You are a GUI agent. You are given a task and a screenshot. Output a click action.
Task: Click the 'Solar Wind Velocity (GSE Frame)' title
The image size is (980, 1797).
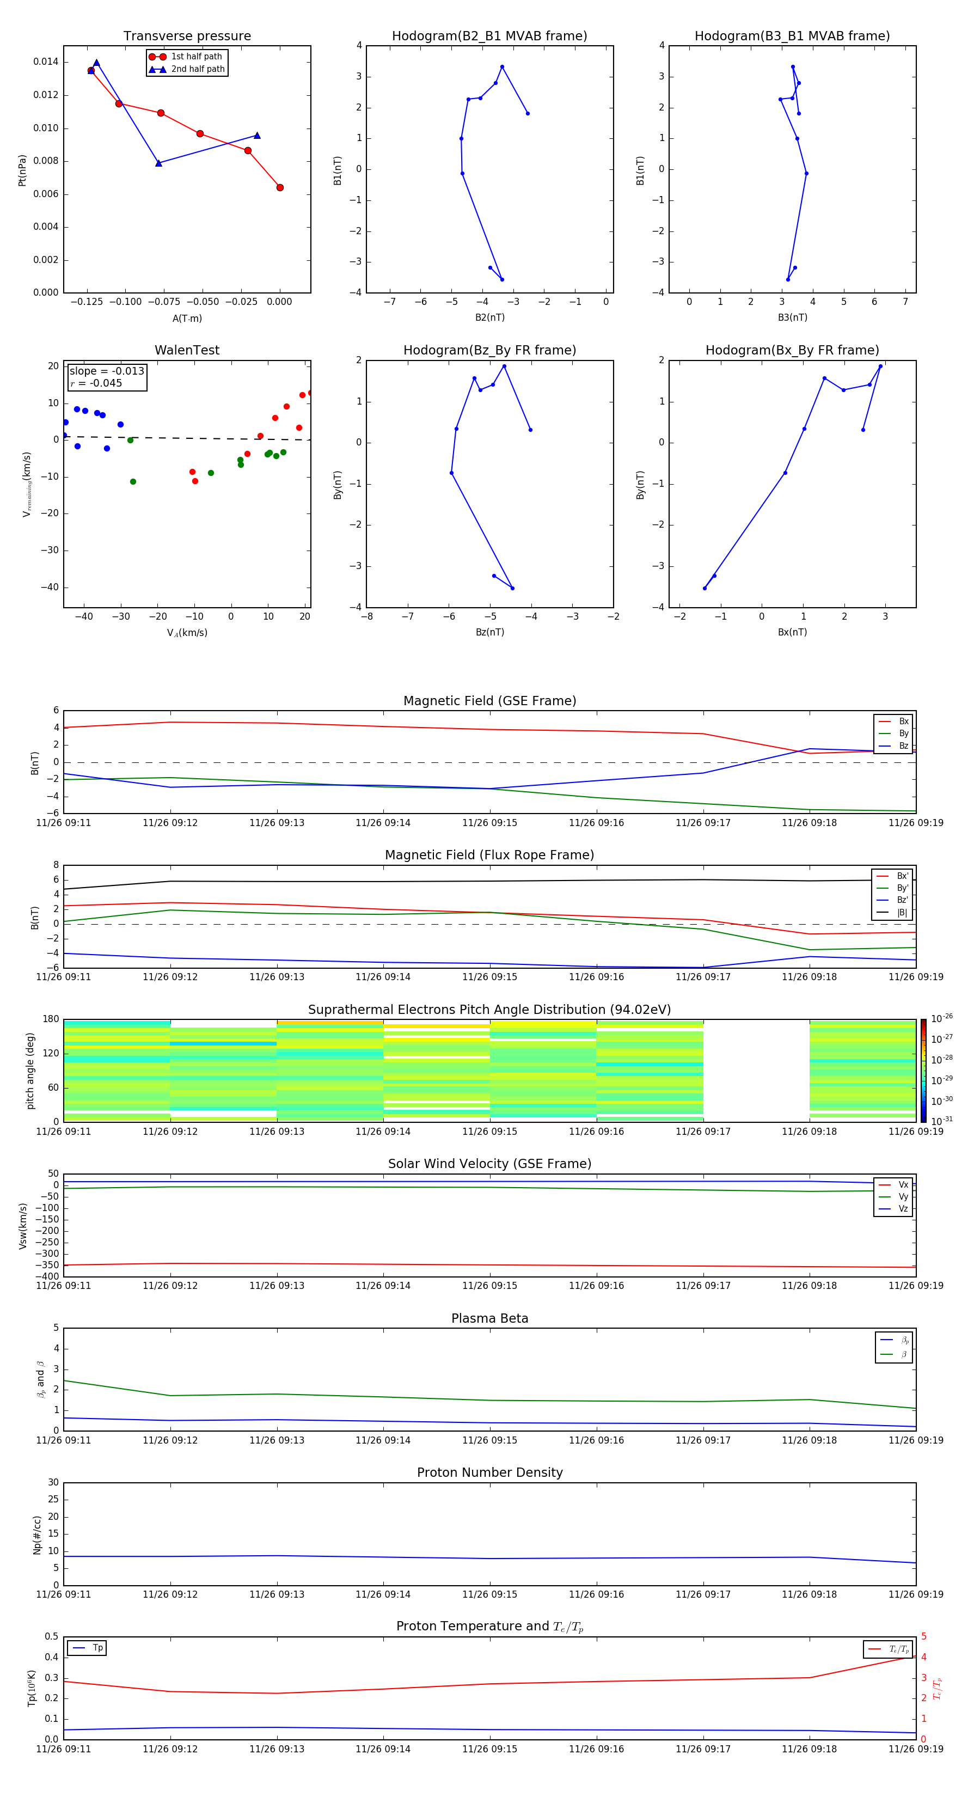[x=489, y=1164]
